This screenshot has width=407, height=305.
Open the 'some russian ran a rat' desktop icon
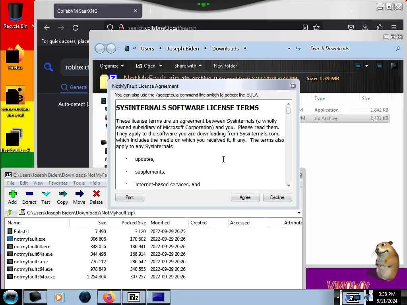(16, 101)
